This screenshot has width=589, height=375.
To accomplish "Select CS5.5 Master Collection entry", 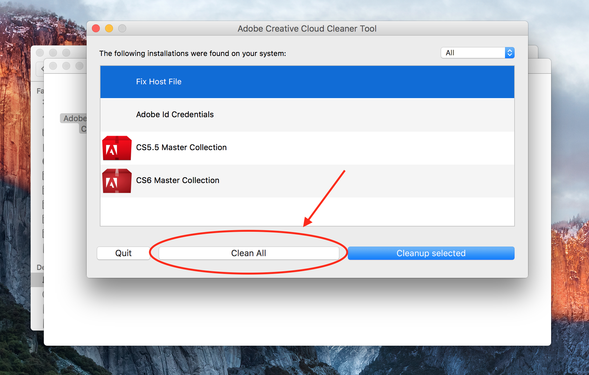I will (x=307, y=148).
